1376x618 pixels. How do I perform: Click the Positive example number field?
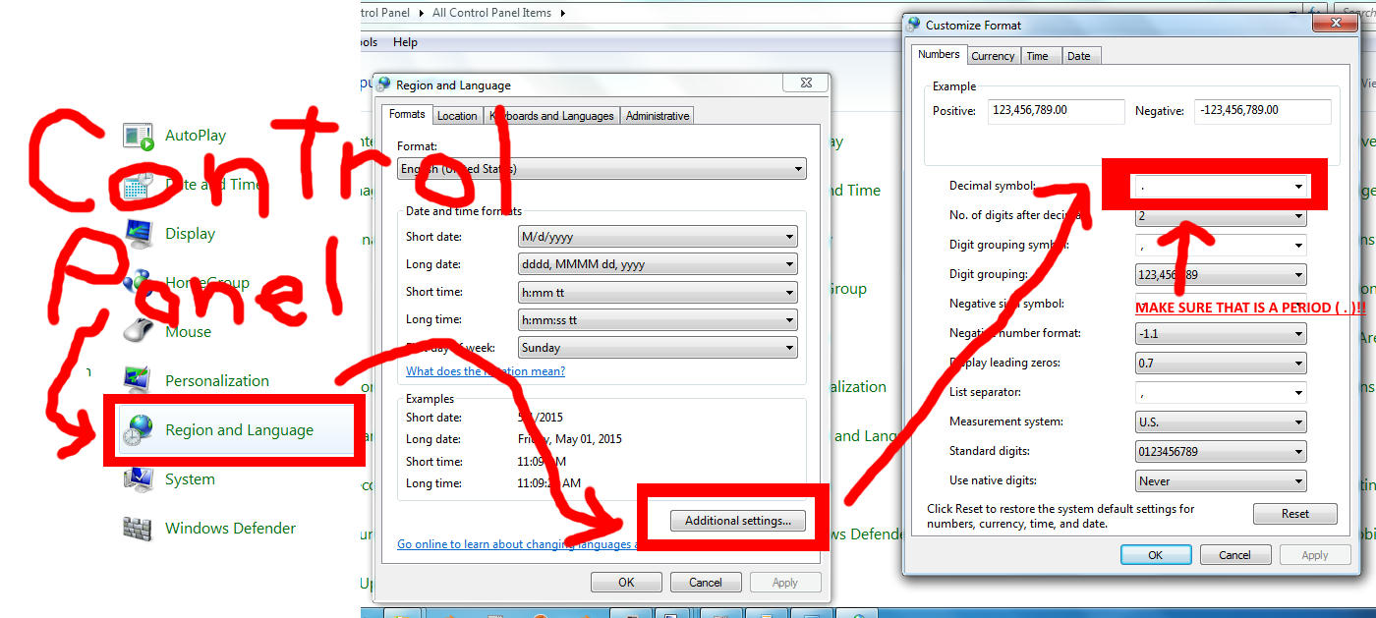point(1056,111)
